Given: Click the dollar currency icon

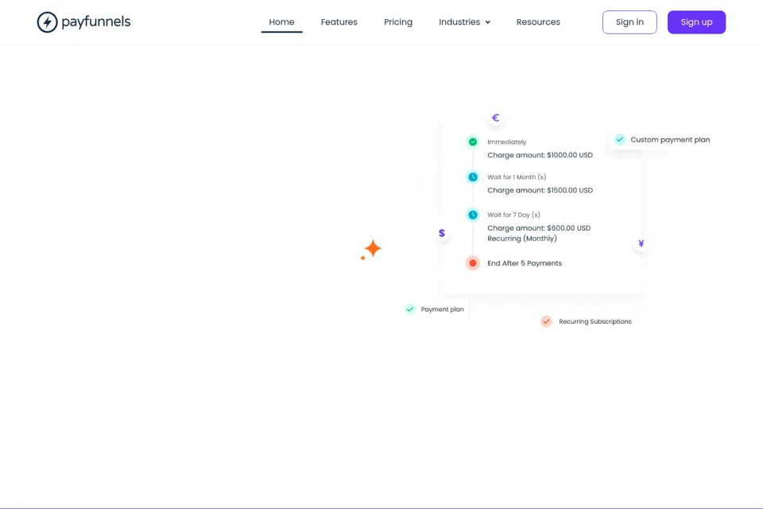Looking at the screenshot, I should (x=442, y=233).
